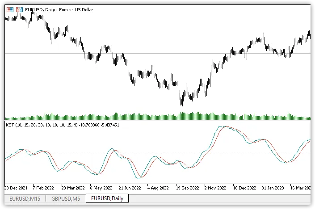Click the 2 Nov 2022 date label
This screenshot has height=223, width=315.
coord(216,188)
